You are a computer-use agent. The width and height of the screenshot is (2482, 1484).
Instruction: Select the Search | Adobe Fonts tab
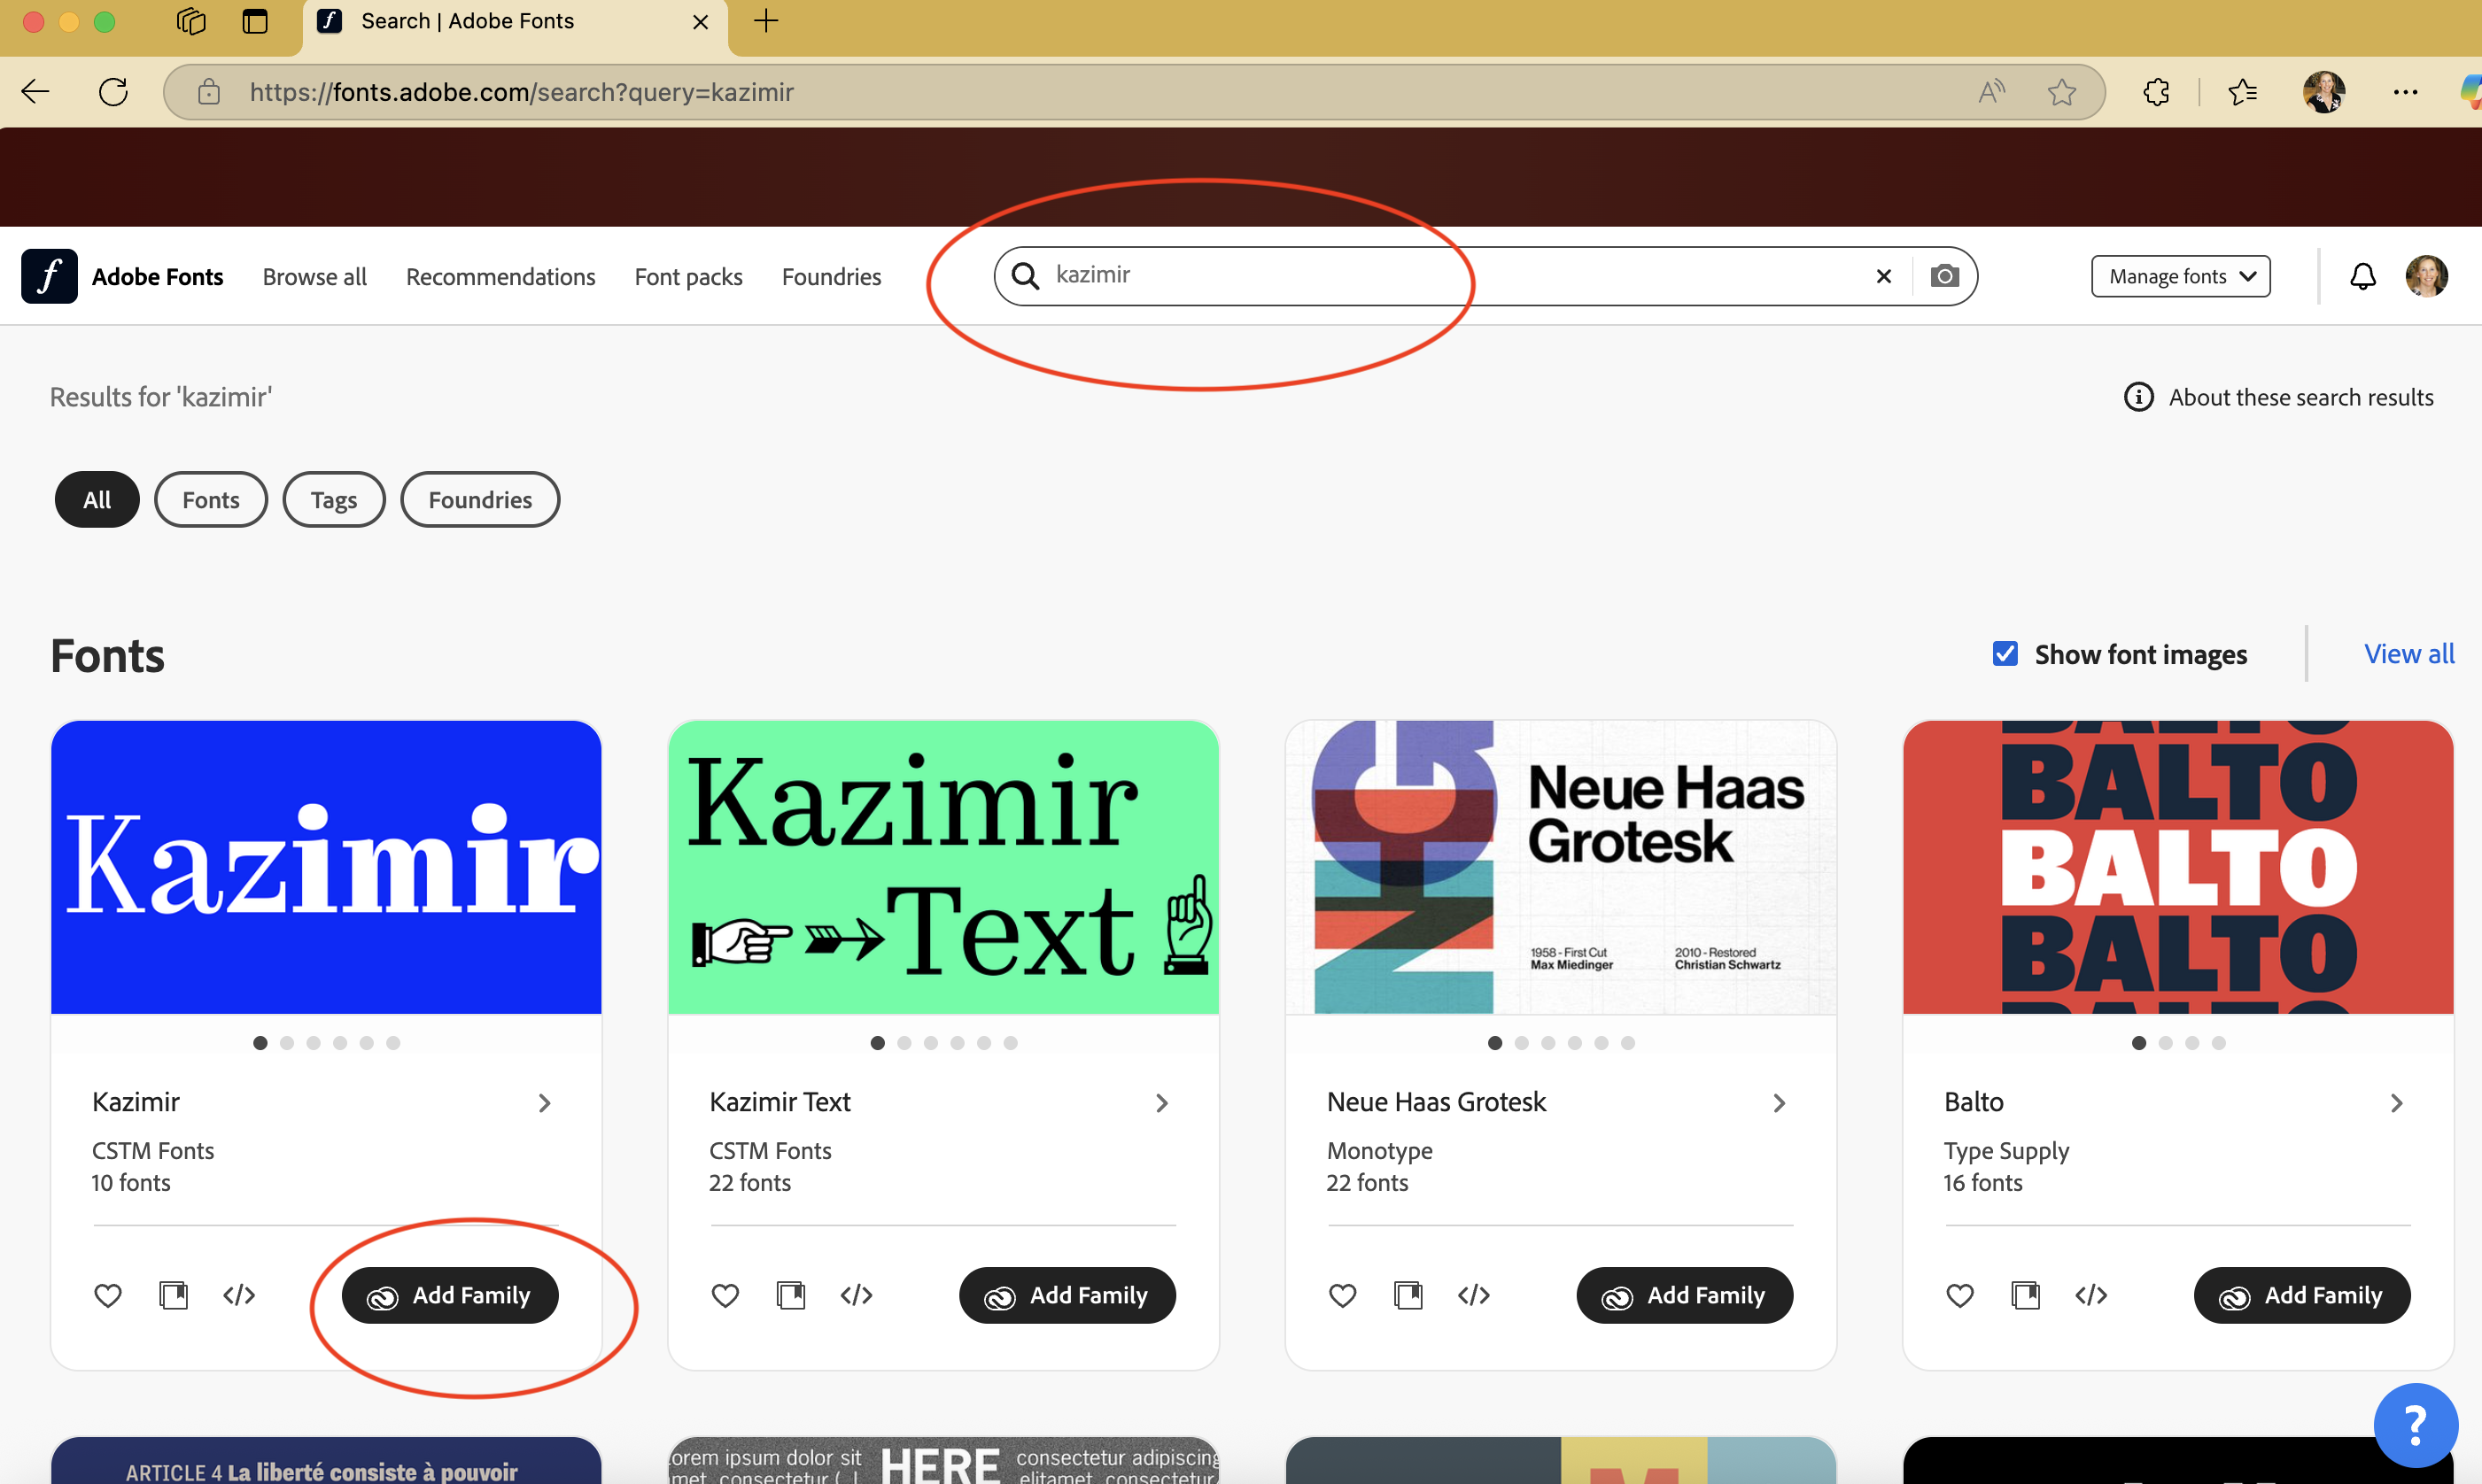pyautogui.click(x=515, y=22)
